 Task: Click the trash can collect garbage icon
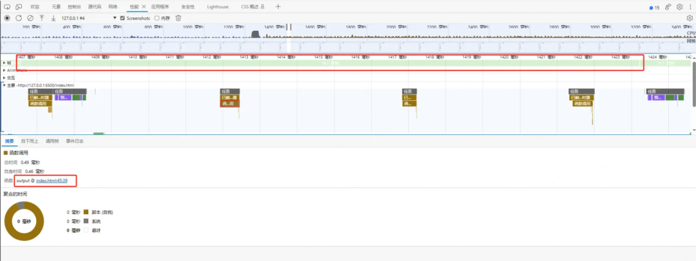[x=179, y=18]
